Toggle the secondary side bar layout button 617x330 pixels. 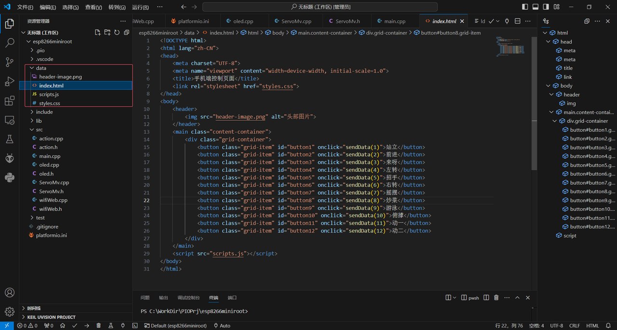(x=546, y=7)
